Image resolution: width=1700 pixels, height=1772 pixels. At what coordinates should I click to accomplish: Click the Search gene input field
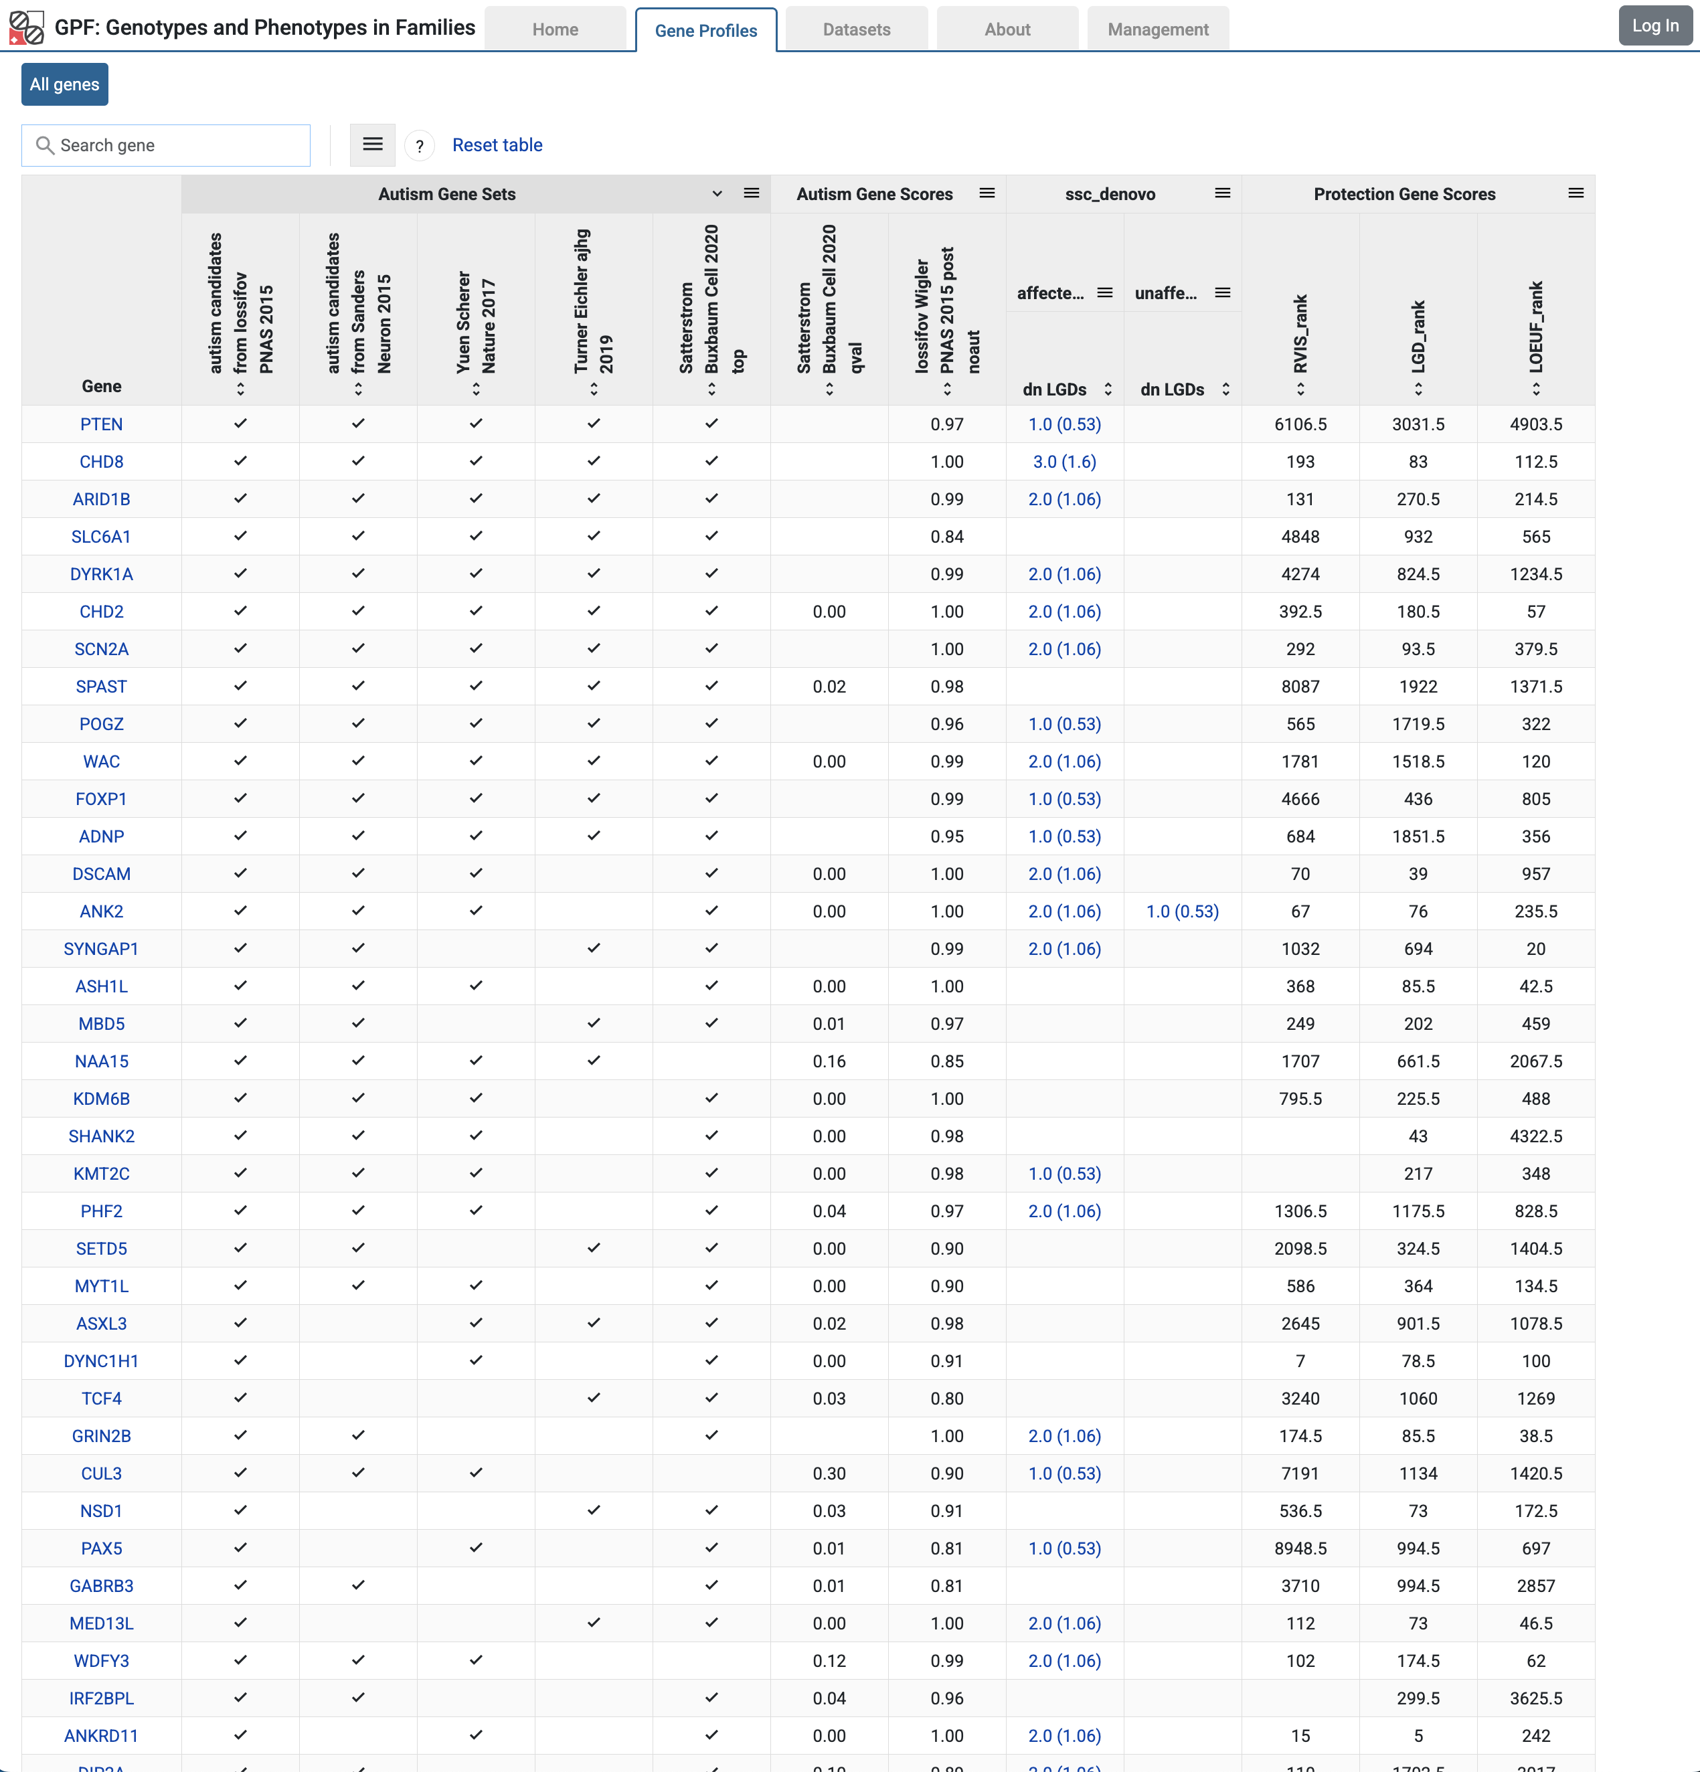click(165, 145)
